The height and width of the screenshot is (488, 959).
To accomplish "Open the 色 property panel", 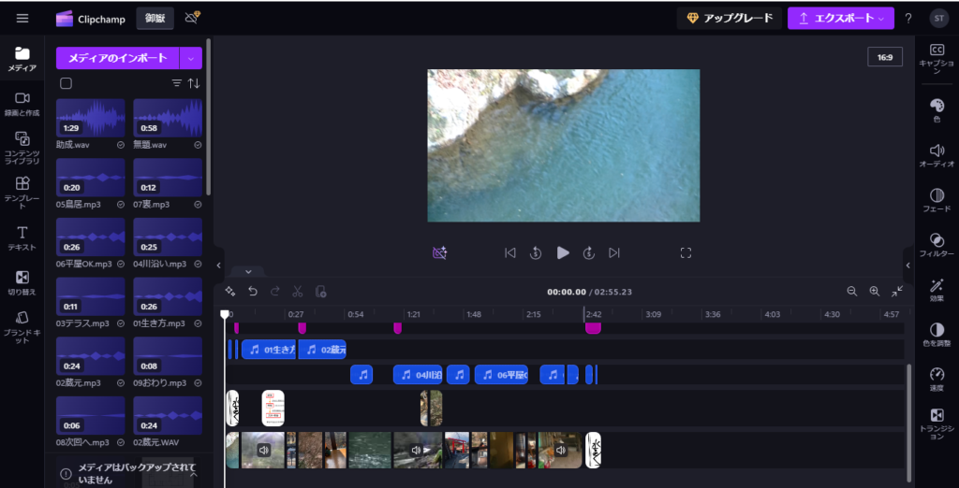I will (937, 110).
